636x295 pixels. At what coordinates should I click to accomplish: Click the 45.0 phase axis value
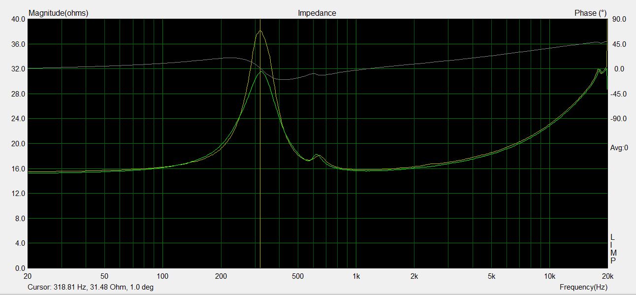tap(619, 44)
